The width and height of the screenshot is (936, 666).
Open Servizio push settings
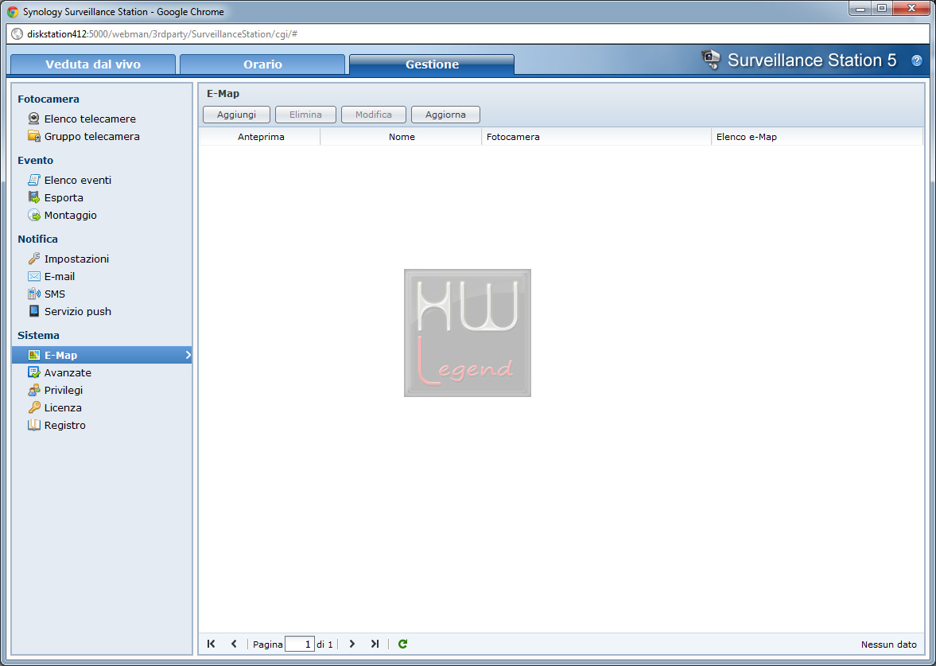(78, 311)
